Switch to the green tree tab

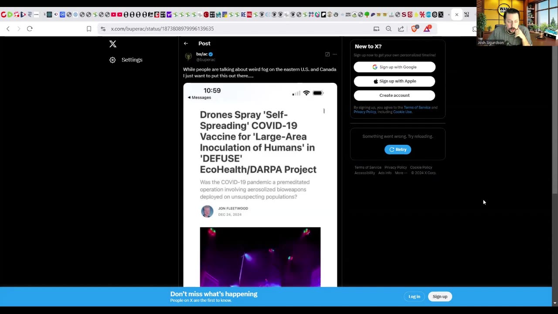click(x=367, y=15)
